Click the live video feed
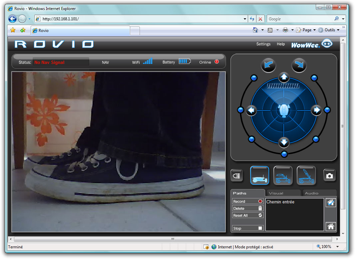Viewport: 355px width, 259px height. click(119, 152)
